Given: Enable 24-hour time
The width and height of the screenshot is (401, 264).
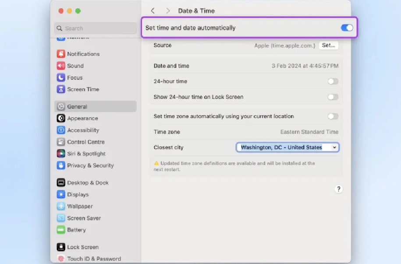Looking at the screenshot, I should tap(333, 81).
